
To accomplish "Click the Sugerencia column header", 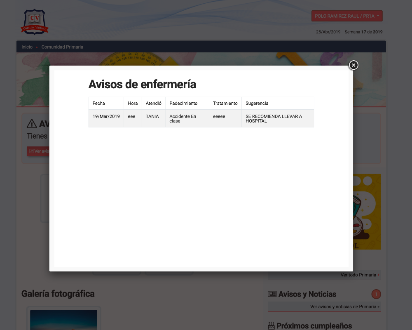I will (257, 103).
